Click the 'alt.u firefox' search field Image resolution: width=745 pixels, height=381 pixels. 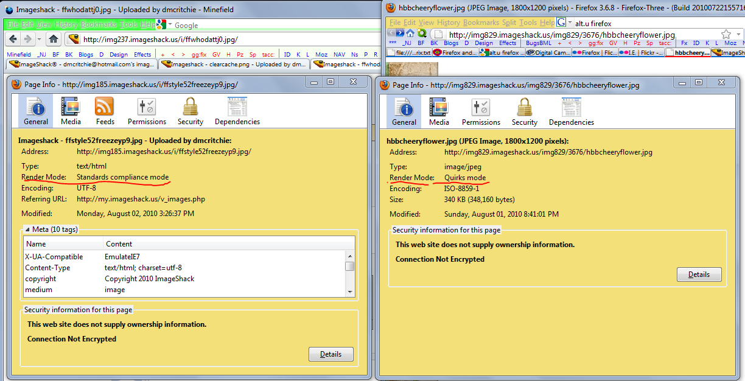pyautogui.click(x=659, y=23)
